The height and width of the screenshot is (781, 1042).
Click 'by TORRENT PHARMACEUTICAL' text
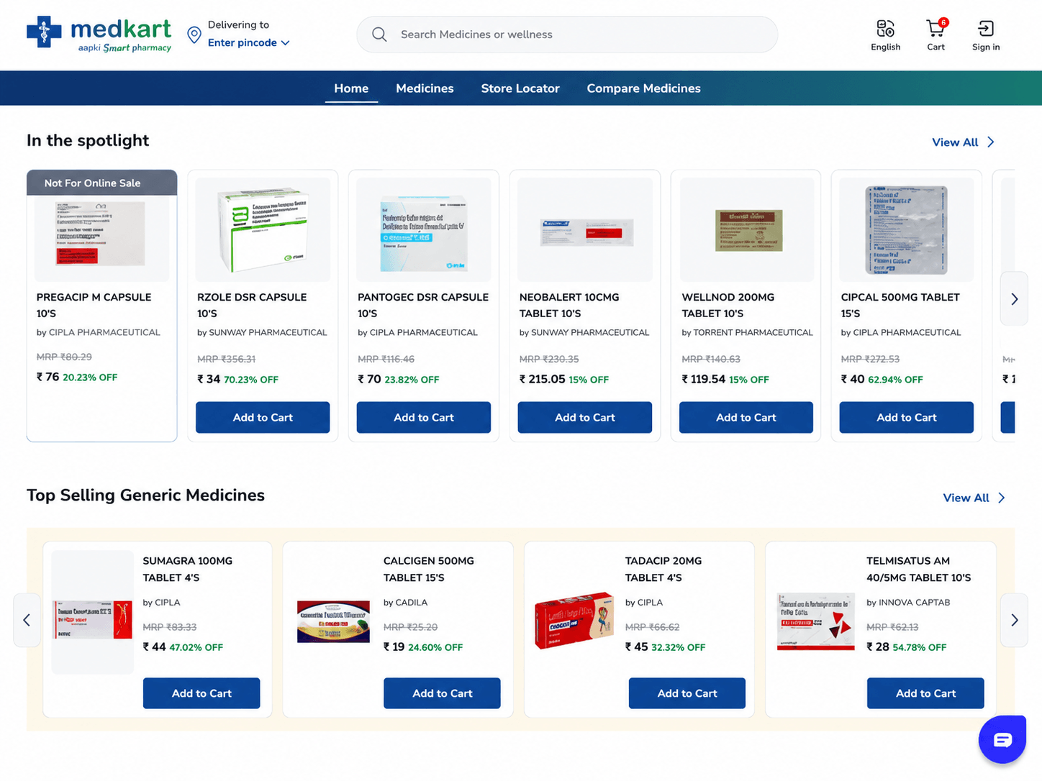coord(747,332)
